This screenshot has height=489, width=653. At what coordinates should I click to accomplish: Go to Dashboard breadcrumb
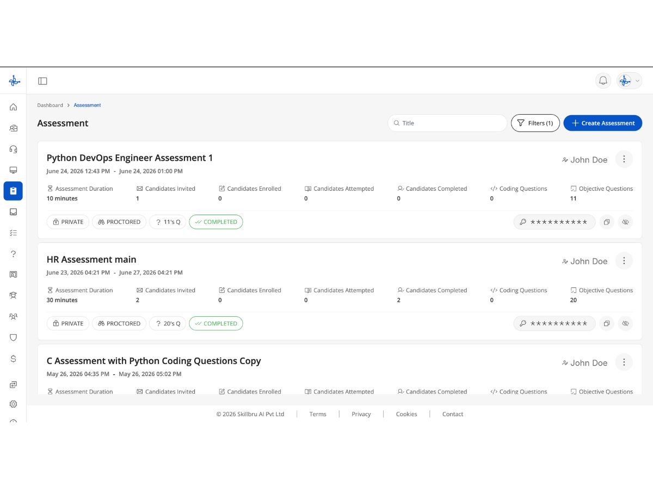click(x=50, y=105)
